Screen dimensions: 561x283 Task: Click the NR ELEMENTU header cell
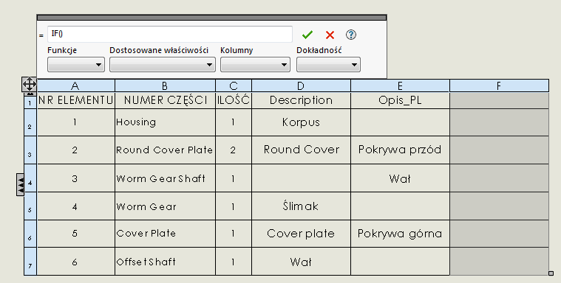click(x=75, y=101)
